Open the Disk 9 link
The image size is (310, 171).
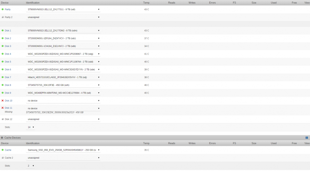[x=8, y=93]
